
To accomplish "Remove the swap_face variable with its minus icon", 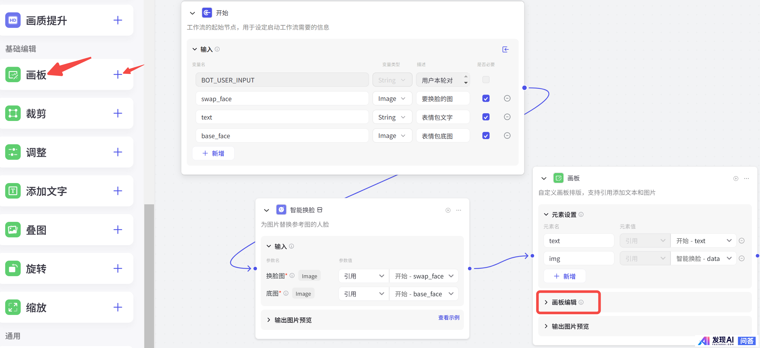I will (507, 99).
